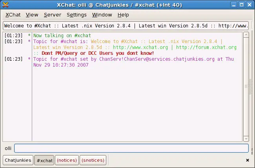The height and width of the screenshot is (168, 255).
Task: Minimize the XChat window
Action: tap(234, 5)
